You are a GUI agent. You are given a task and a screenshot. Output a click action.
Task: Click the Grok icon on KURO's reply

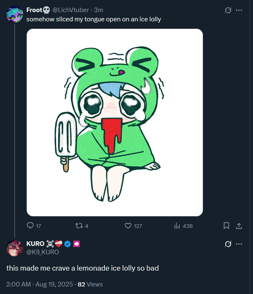(x=228, y=244)
